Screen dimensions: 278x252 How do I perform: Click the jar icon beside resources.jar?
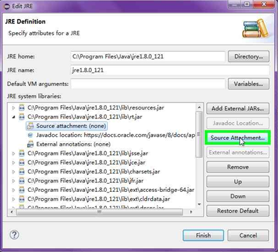pyautogui.click(x=22, y=108)
